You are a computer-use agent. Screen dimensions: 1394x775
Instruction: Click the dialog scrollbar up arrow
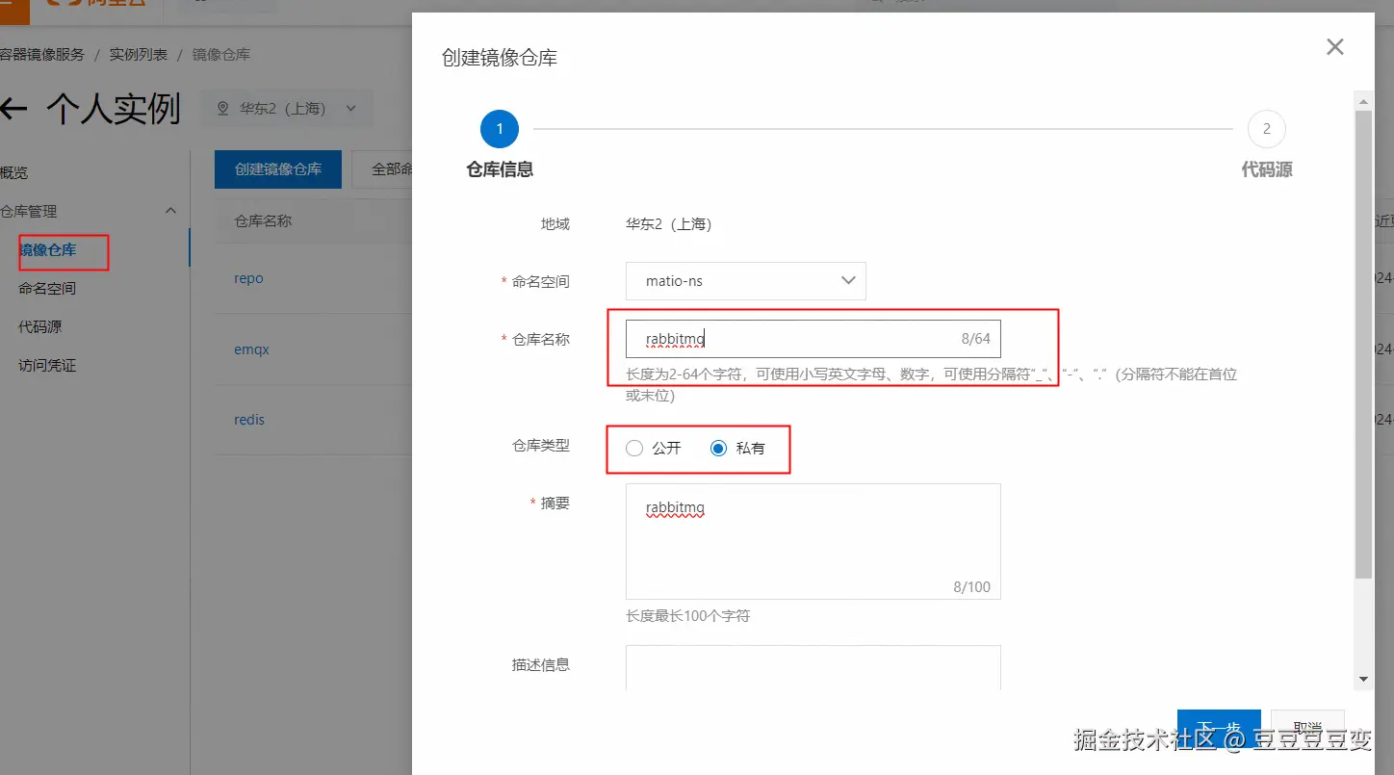point(1363,99)
